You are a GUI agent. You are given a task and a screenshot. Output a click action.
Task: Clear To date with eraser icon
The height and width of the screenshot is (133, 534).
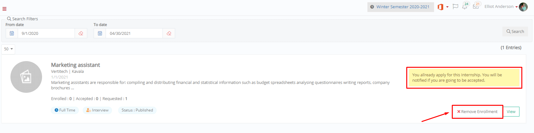coord(169,33)
